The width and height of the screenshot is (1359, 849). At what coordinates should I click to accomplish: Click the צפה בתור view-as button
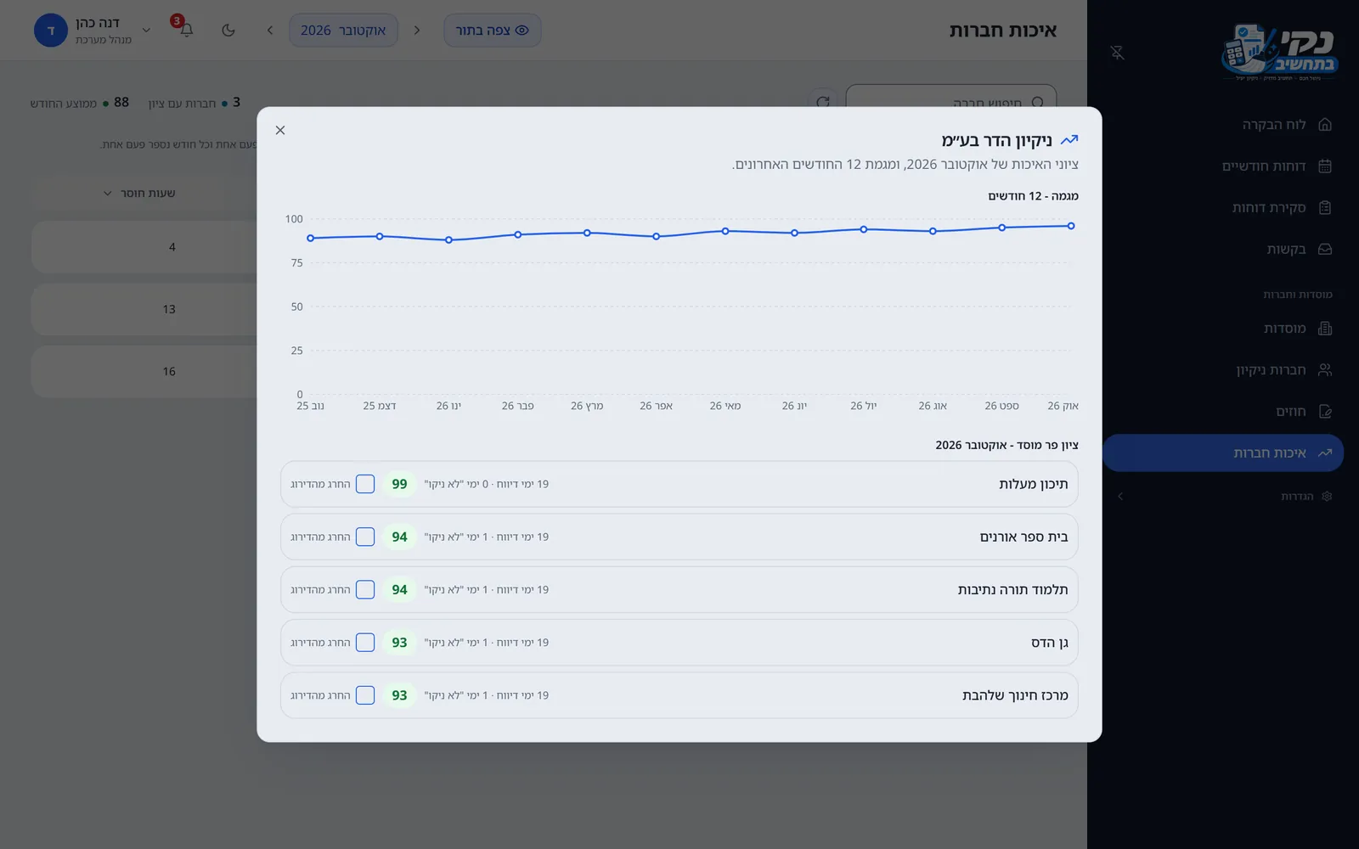[493, 30]
